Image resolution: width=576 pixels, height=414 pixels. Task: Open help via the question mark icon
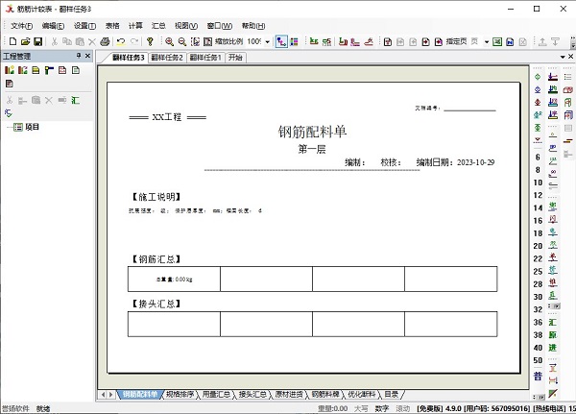[x=150, y=41]
